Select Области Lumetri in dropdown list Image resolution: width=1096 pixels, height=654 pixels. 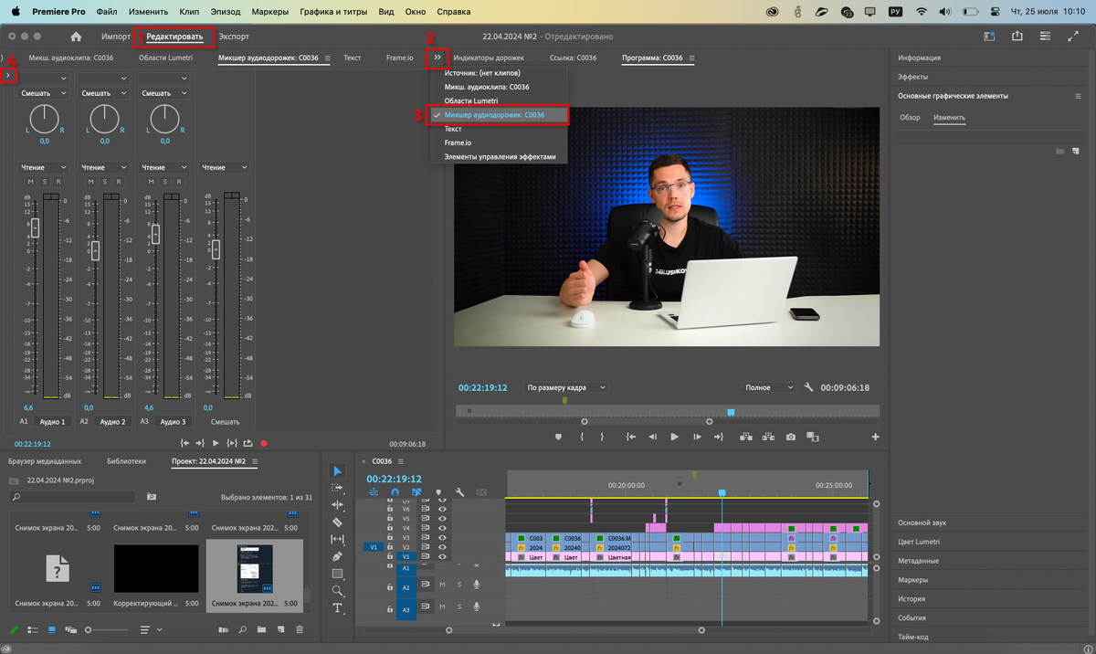point(470,100)
